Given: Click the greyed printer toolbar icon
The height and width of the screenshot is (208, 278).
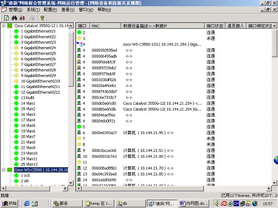Looking at the screenshot, I should (32, 18).
